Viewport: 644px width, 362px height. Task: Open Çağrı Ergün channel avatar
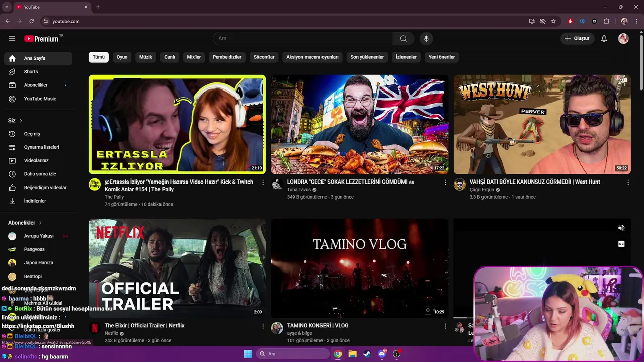(460, 185)
